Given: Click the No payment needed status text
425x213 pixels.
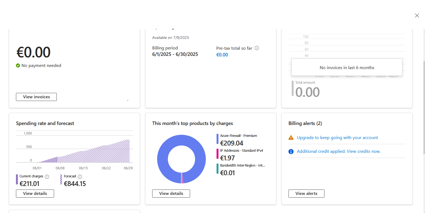Looking at the screenshot, I should click(x=41, y=66).
